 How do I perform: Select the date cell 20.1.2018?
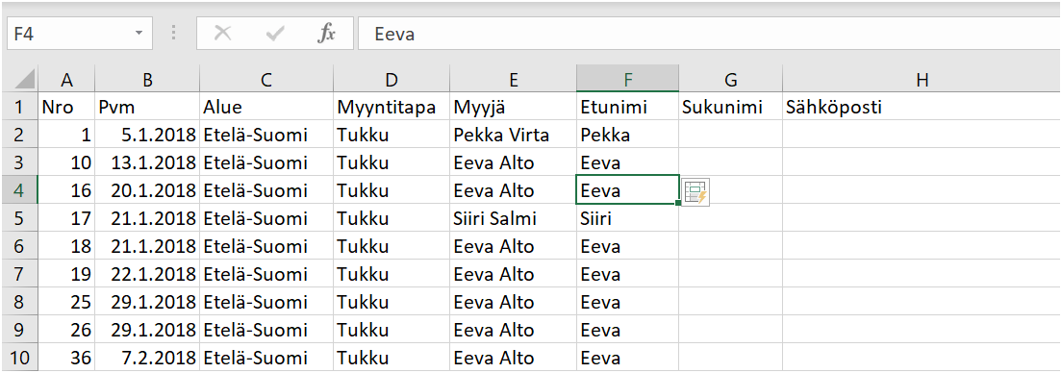(x=147, y=190)
